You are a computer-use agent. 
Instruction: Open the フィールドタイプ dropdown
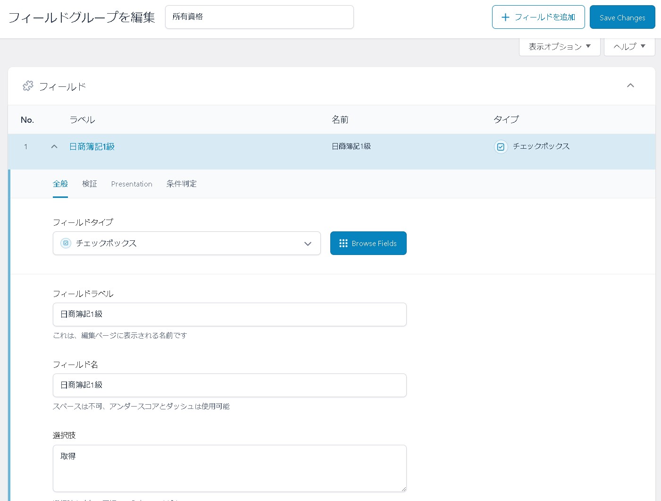[x=308, y=244]
